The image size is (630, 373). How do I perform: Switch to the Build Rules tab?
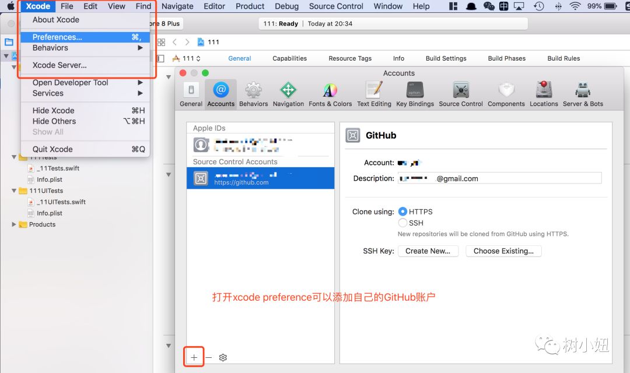click(563, 58)
